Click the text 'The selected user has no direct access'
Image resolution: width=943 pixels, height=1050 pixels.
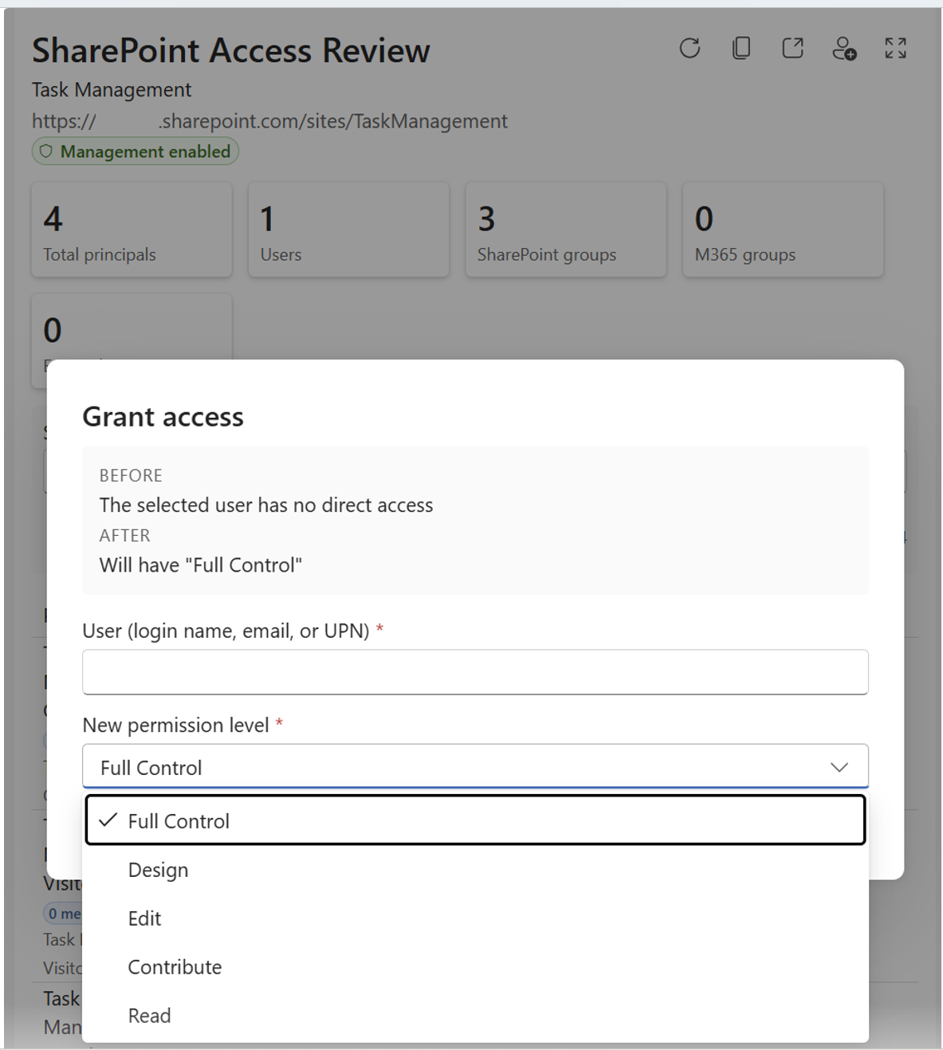point(266,505)
